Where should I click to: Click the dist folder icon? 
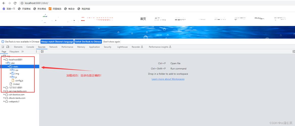(x=9, y=63)
